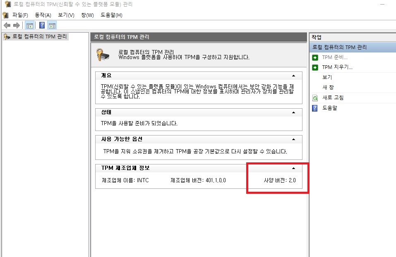Click 도움말 in actions pane
Screen dimensions: 396x257
(x=329, y=108)
